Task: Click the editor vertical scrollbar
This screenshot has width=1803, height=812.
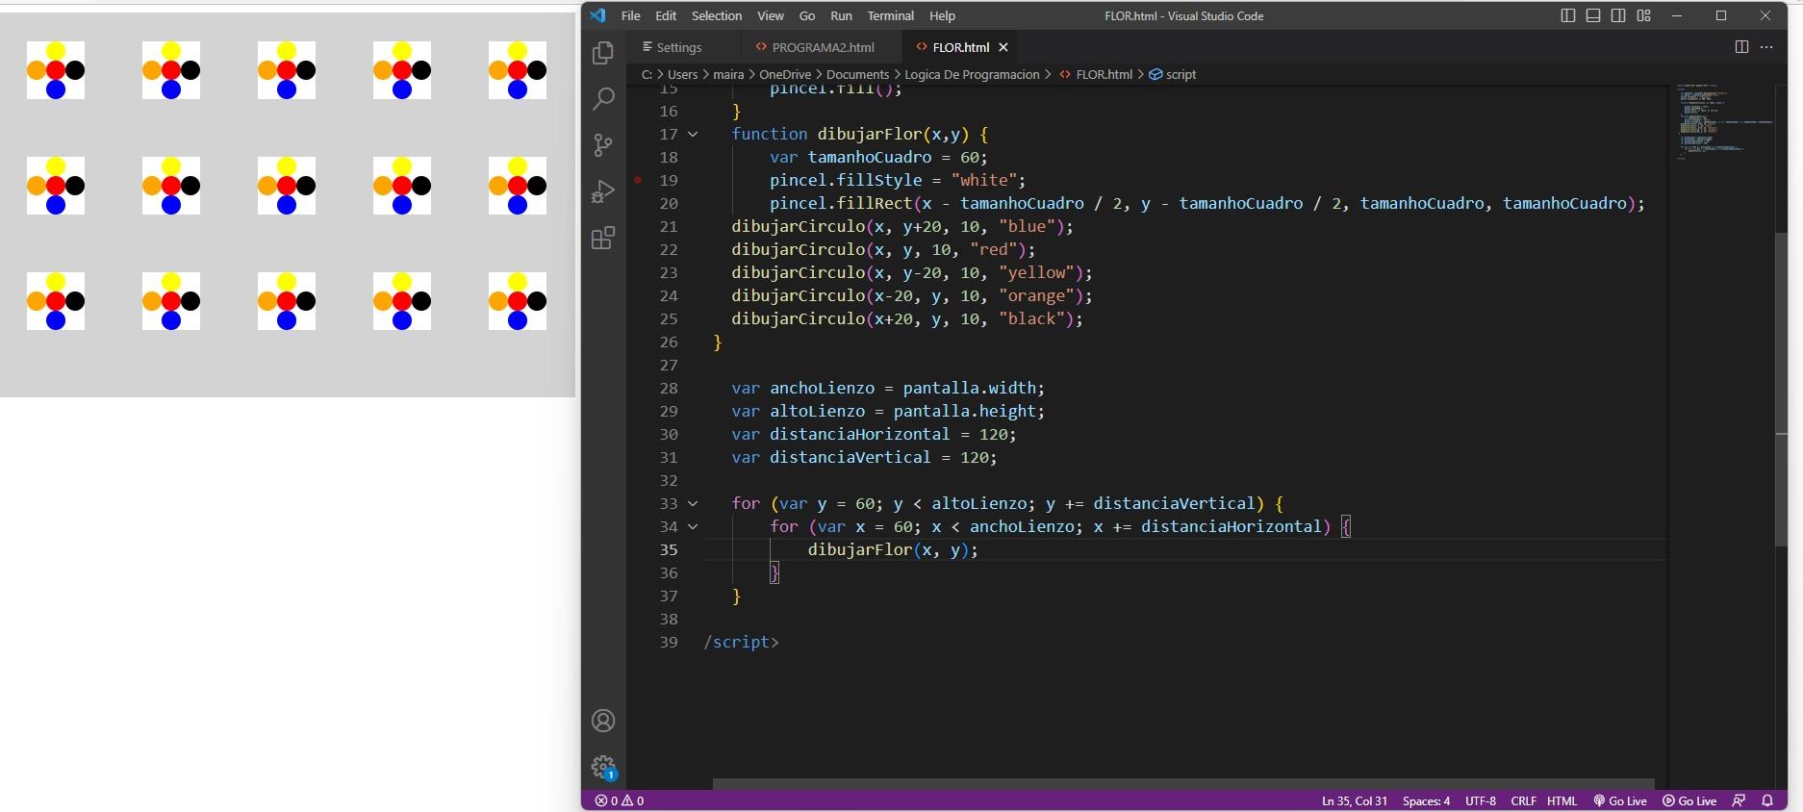Action: point(1781,390)
